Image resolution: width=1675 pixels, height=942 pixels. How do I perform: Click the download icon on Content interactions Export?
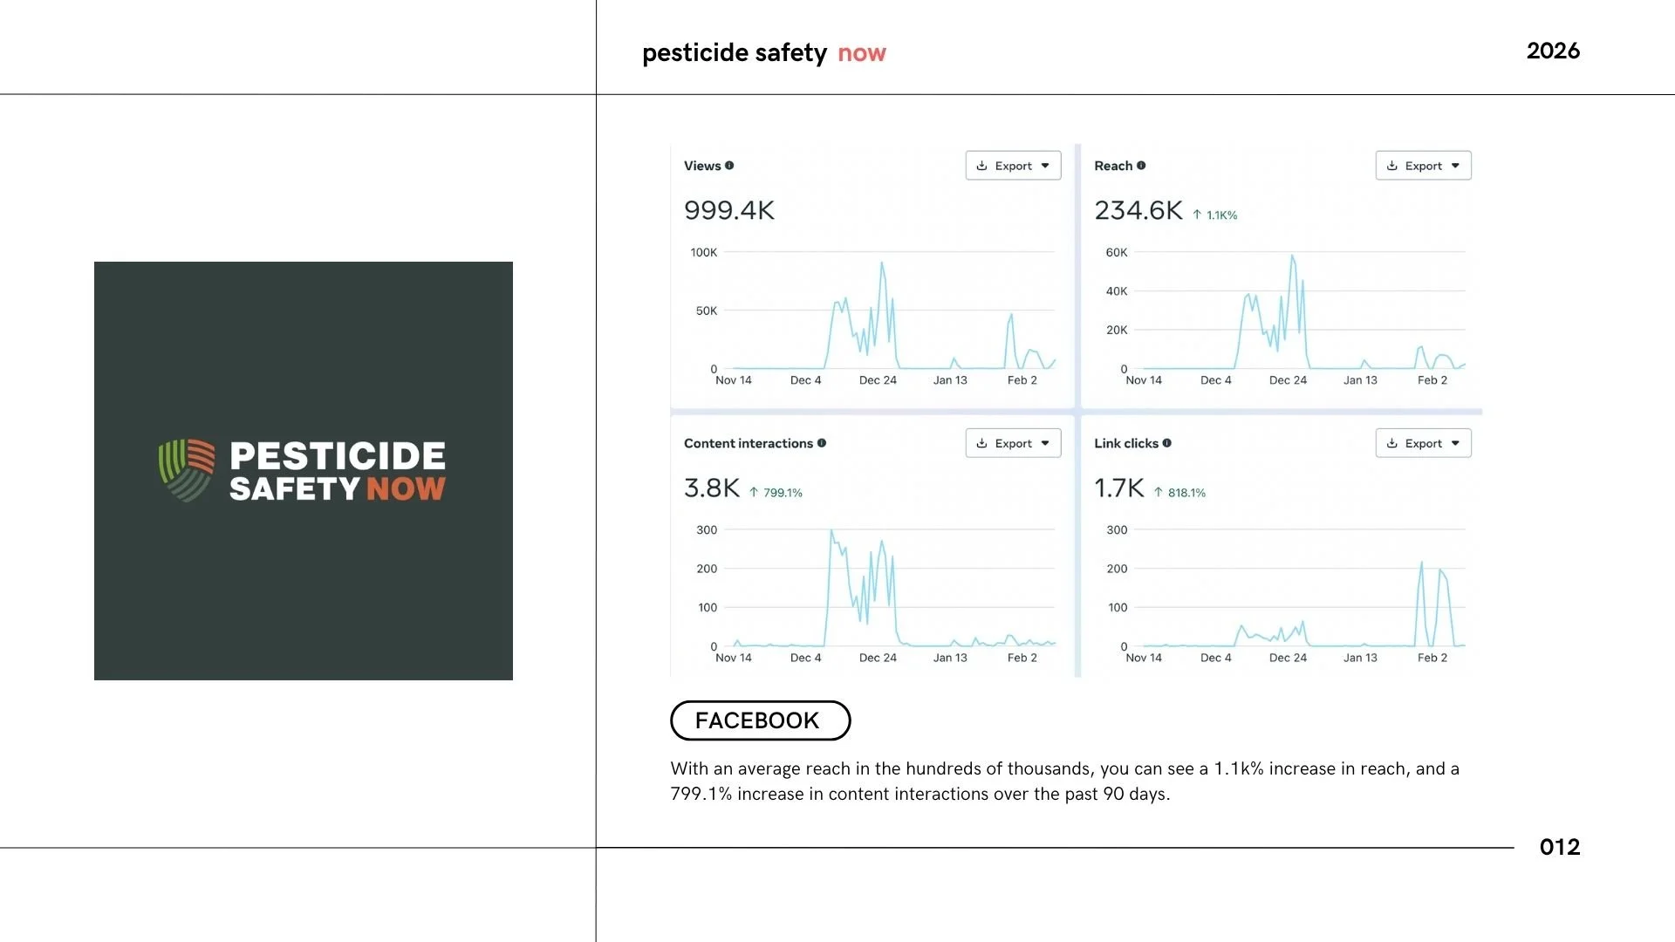click(981, 443)
